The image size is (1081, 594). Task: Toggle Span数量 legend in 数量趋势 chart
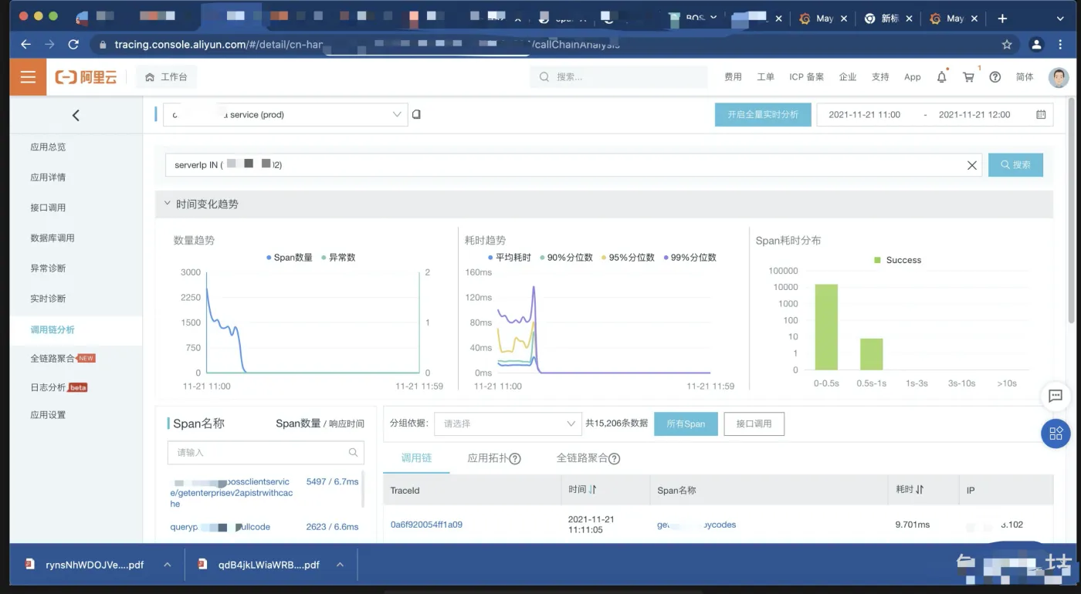point(290,258)
